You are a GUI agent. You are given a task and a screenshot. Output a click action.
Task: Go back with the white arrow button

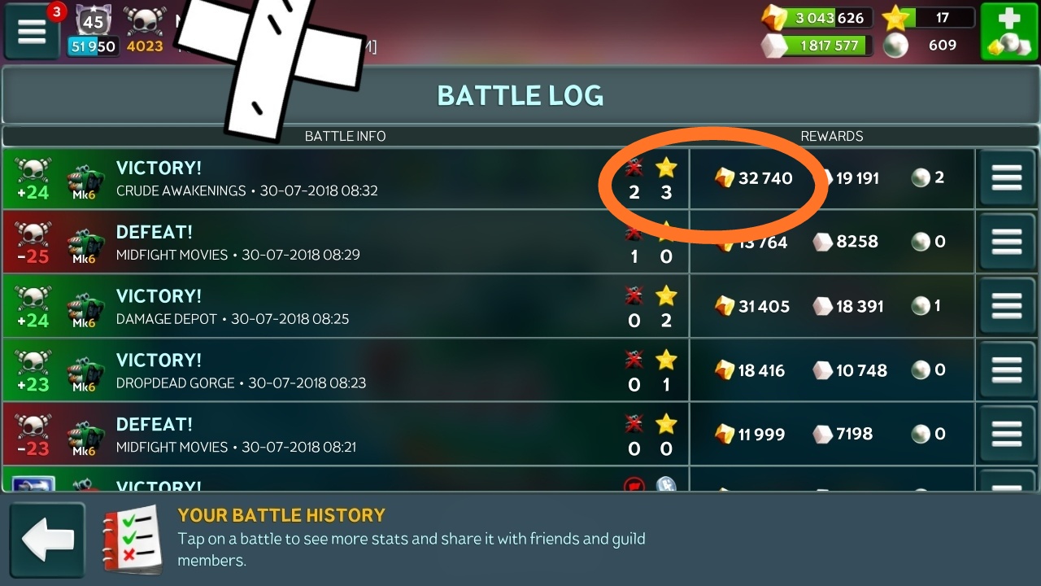point(47,540)
